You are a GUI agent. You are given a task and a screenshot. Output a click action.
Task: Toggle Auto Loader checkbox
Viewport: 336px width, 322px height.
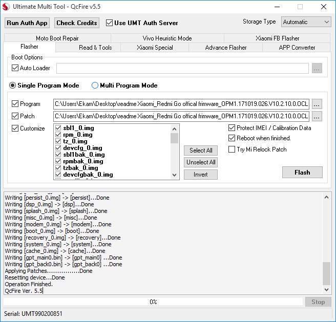coord(15,68)
